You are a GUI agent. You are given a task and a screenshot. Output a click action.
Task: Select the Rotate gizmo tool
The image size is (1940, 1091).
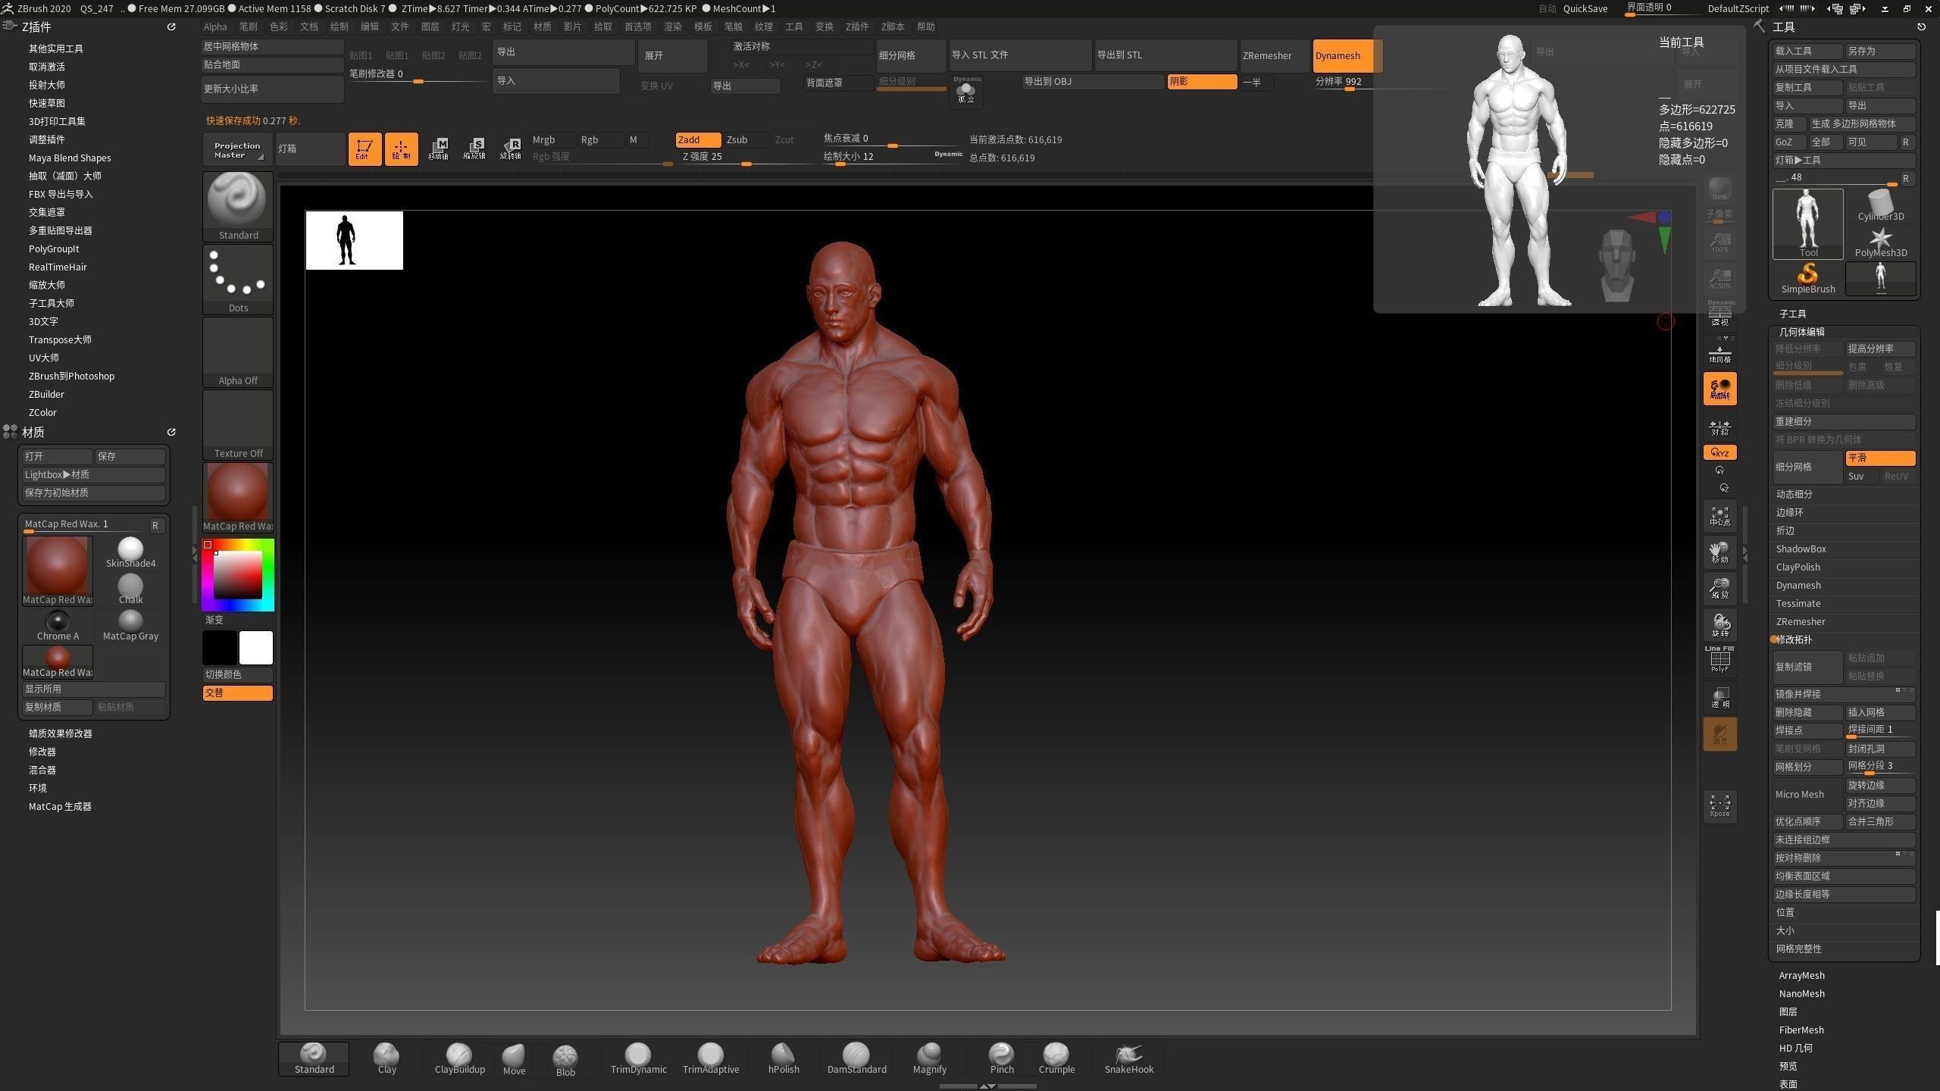[x=511, y=148]
